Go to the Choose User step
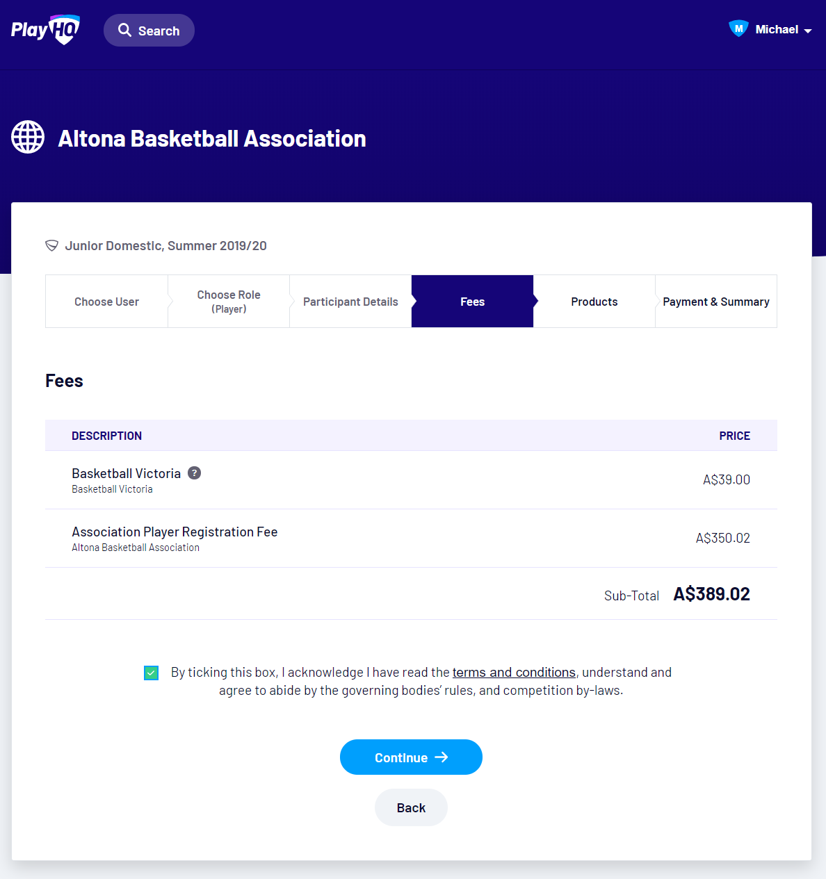826x879 pixels. 106,302
